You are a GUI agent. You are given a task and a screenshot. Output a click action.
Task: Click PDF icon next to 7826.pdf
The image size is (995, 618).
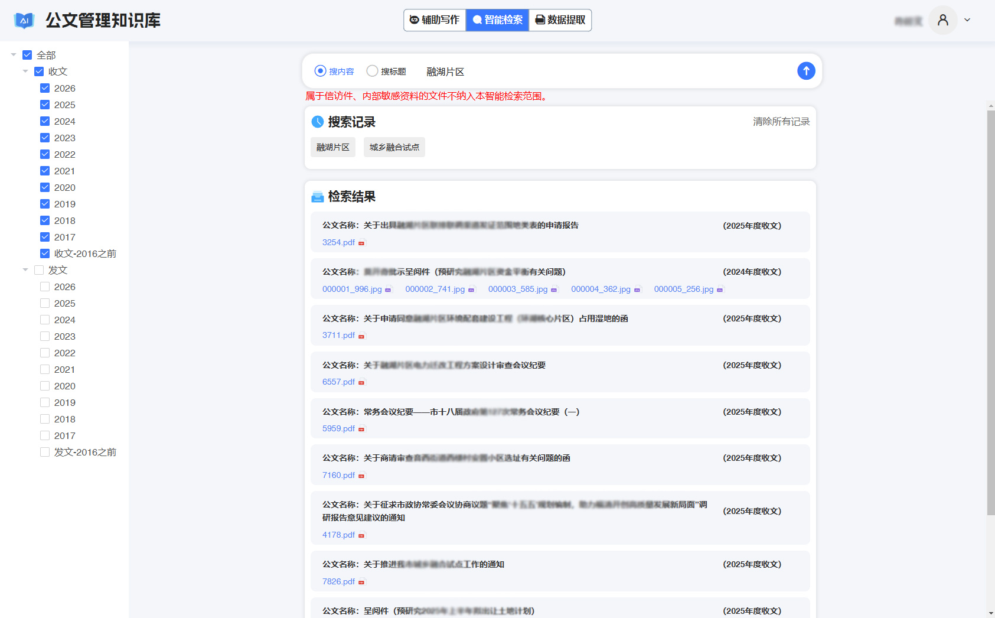pos(362,582)
